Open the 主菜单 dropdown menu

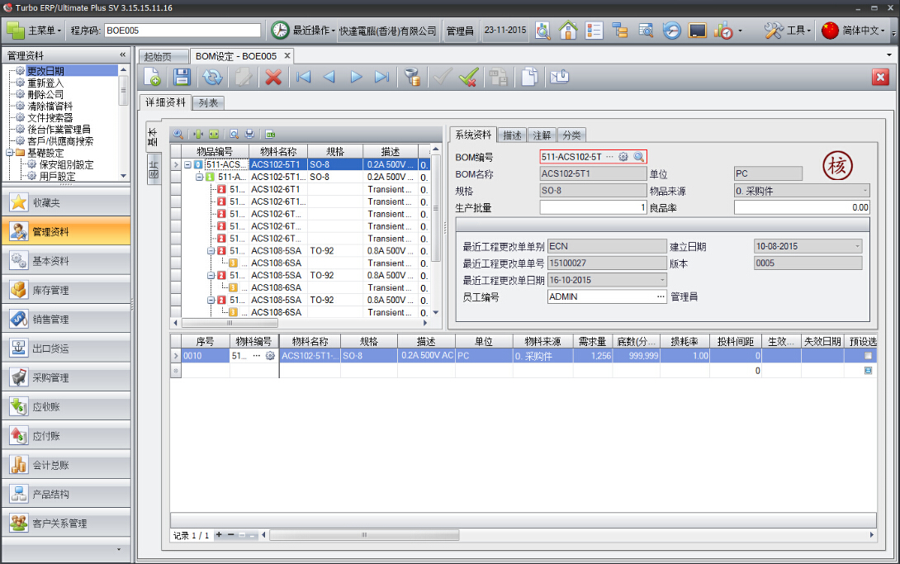pos(33,31)
